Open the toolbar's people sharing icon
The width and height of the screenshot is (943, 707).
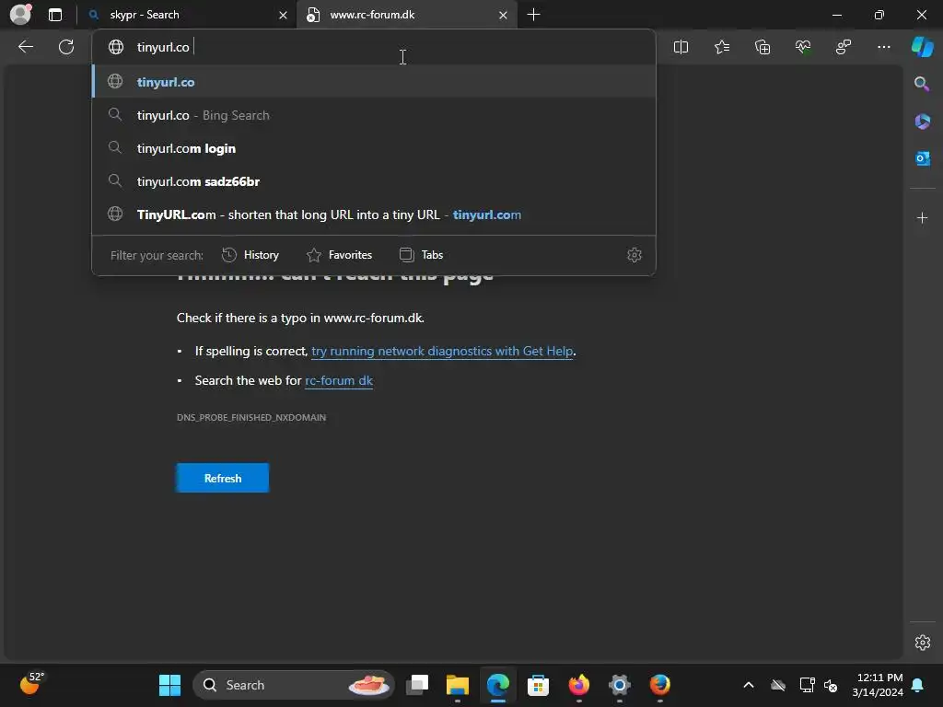click(x=844, y=47)
